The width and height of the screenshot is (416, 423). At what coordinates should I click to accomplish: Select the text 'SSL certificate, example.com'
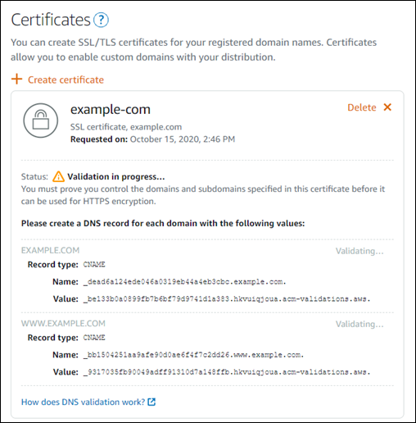(x=126, y=127)
